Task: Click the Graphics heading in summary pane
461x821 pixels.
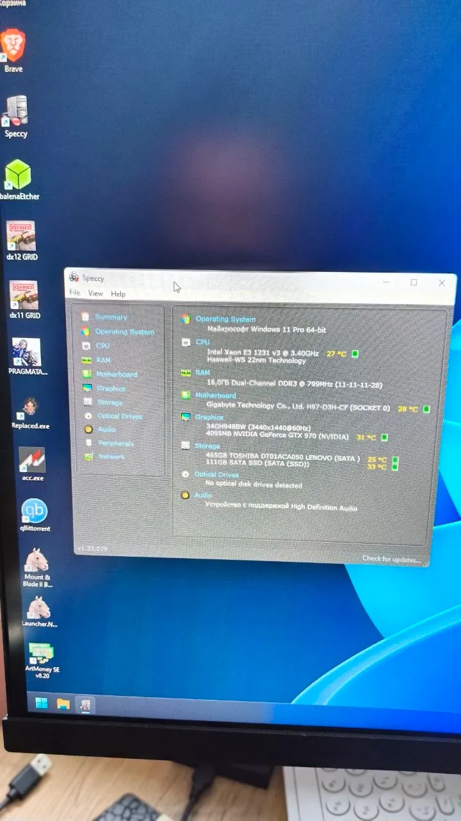Action: pos(209,417)
